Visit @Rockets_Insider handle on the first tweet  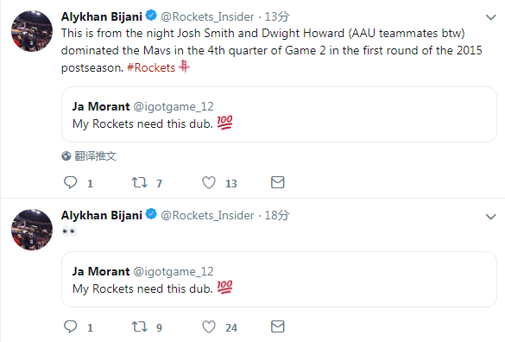pyautogui.click(x=207, y=16)
